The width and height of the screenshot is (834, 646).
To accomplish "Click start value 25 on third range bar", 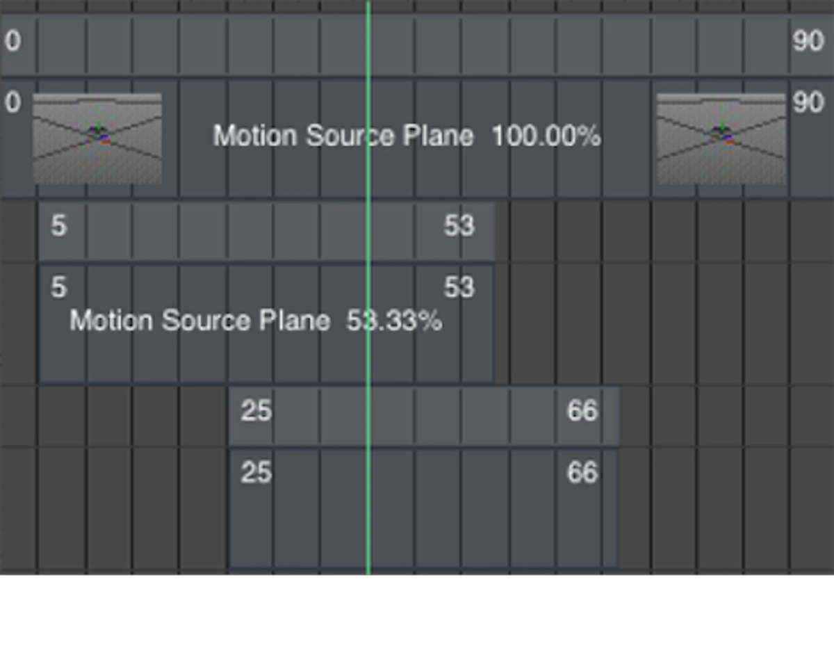I will 256,411.
